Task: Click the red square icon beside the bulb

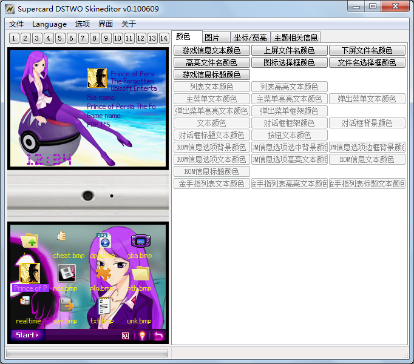Action: click(126, 336)
